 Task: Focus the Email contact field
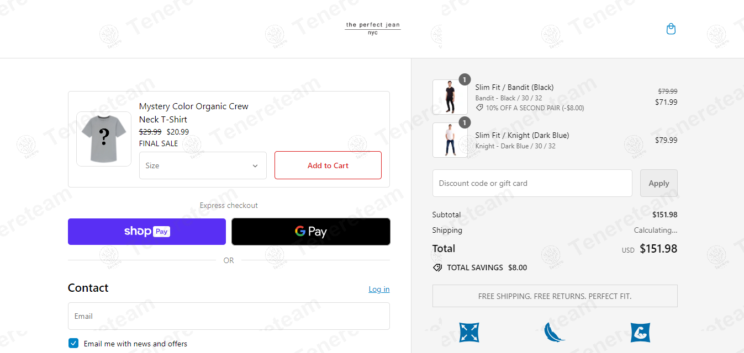tap(229, 316)
